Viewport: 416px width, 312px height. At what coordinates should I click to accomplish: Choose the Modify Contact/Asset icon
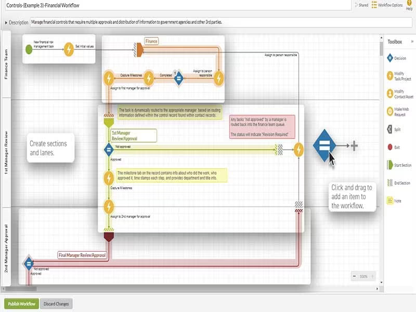[x=389, y=94]
